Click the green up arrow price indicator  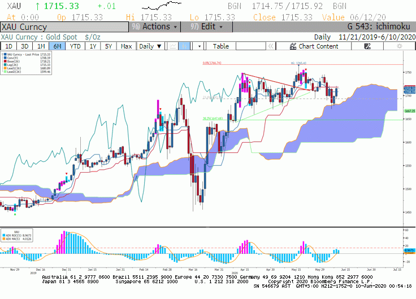pos(38,6)
